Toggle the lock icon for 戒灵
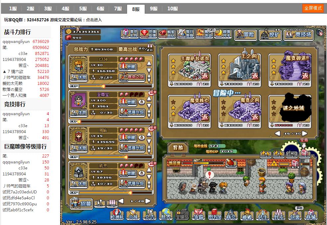 pos(142,173)
